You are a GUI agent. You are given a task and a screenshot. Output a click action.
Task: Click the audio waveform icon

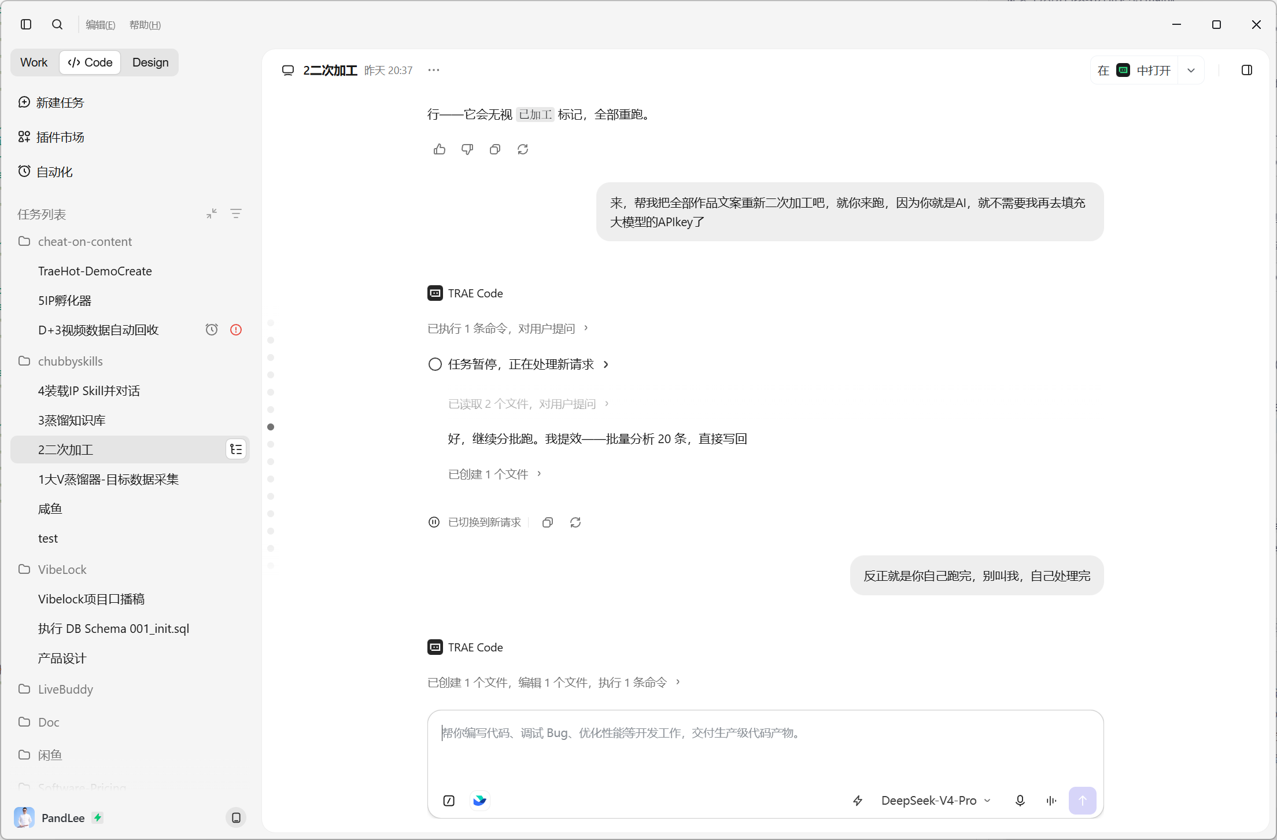[1051, 801]
